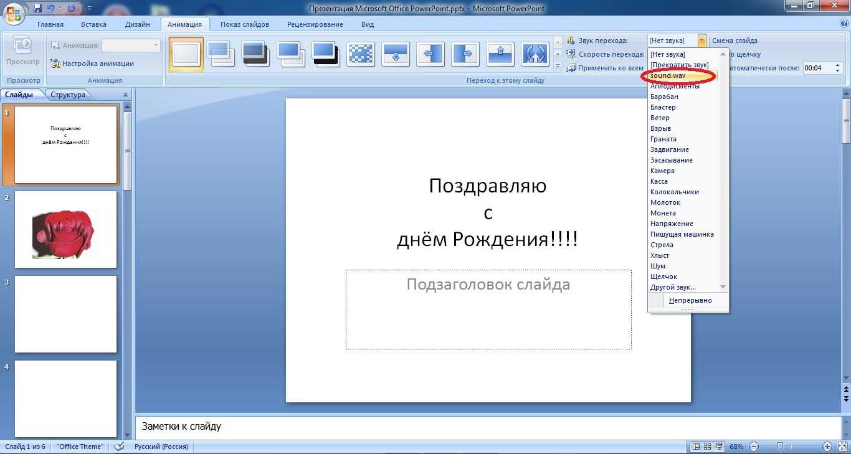
Task: Undo the last action
Action: (51, 8)
